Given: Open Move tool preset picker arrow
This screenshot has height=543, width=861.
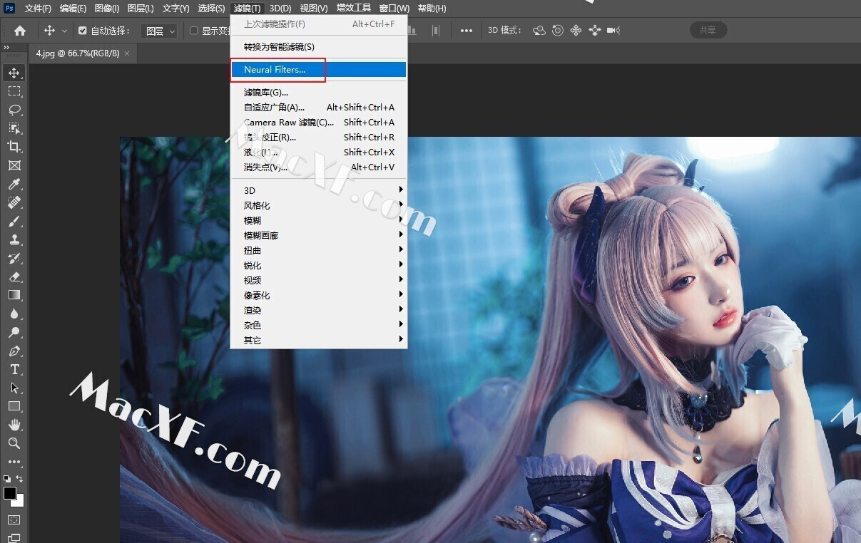Looking at the screenshot, I should tap(65, 31).
